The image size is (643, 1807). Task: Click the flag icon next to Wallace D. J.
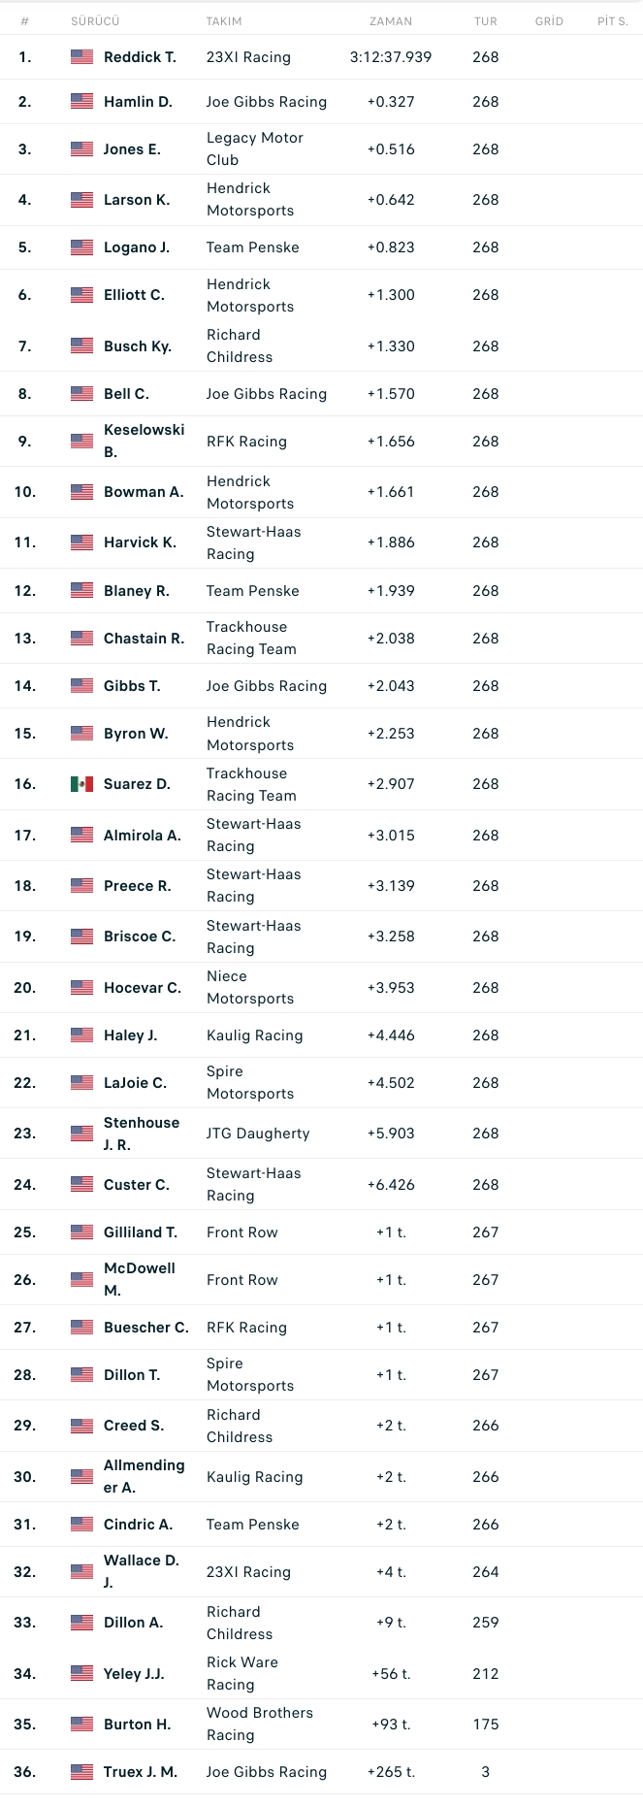tap(81, 1572)
